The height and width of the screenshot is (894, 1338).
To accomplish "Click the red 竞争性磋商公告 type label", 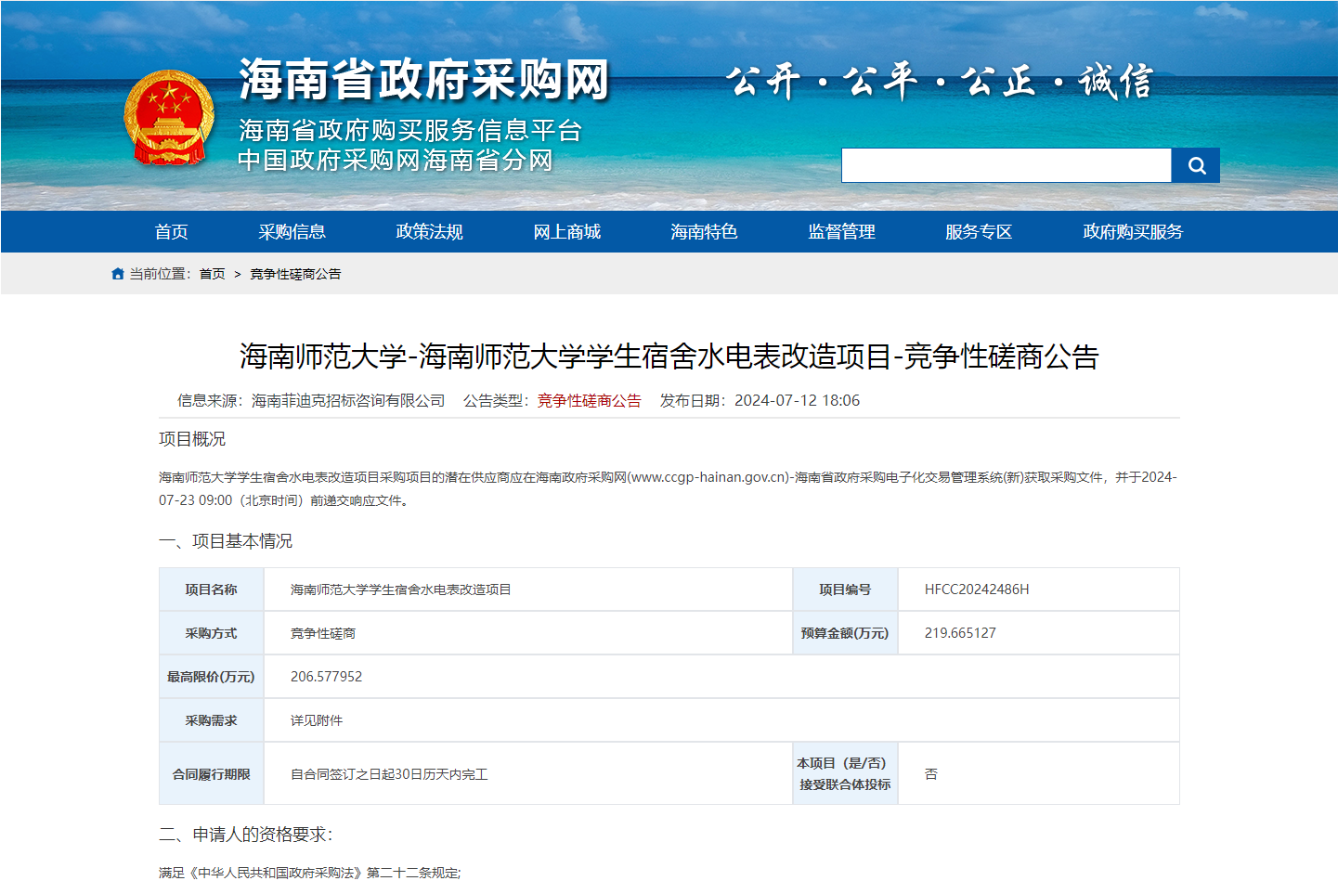I will click(590, 400).
